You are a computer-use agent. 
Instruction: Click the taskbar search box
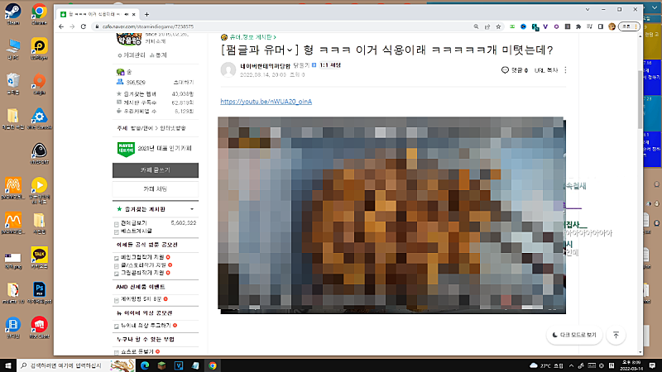pyautogui.click(x=77, y=365)
